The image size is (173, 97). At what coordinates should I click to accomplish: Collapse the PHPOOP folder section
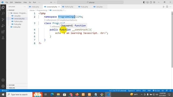(x=17, y=10)
